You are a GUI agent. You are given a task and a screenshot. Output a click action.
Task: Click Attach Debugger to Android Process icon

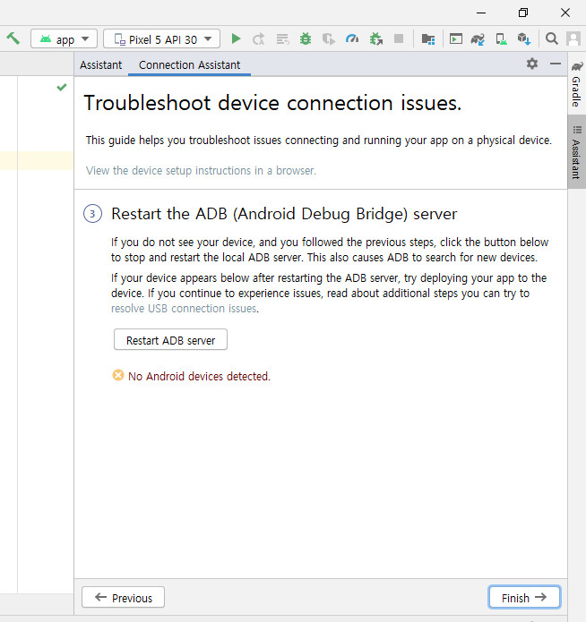(375, 38)
